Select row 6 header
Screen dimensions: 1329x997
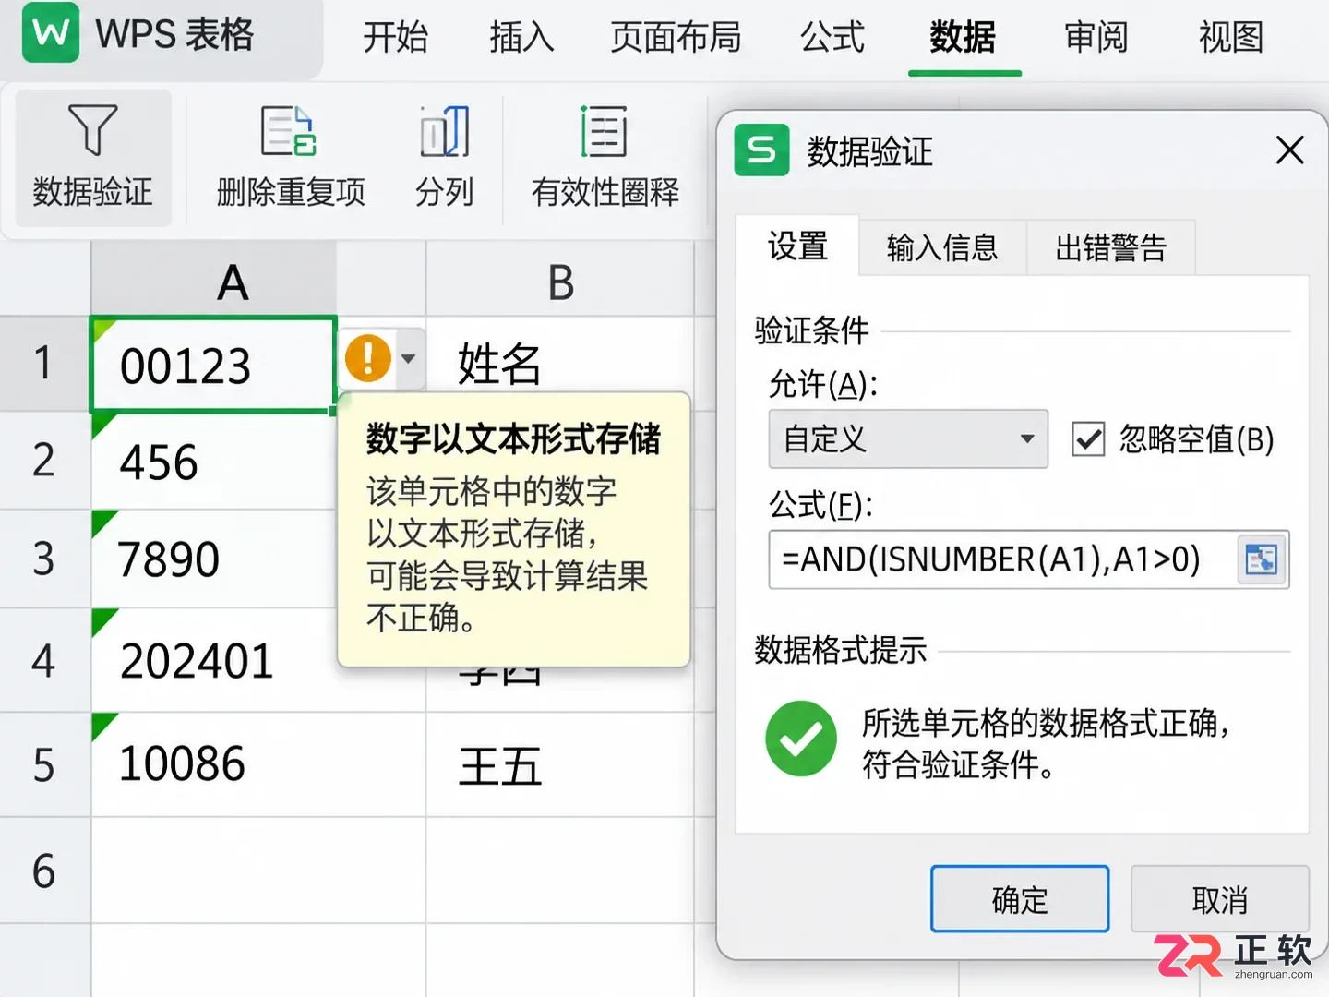click(44, 871)
